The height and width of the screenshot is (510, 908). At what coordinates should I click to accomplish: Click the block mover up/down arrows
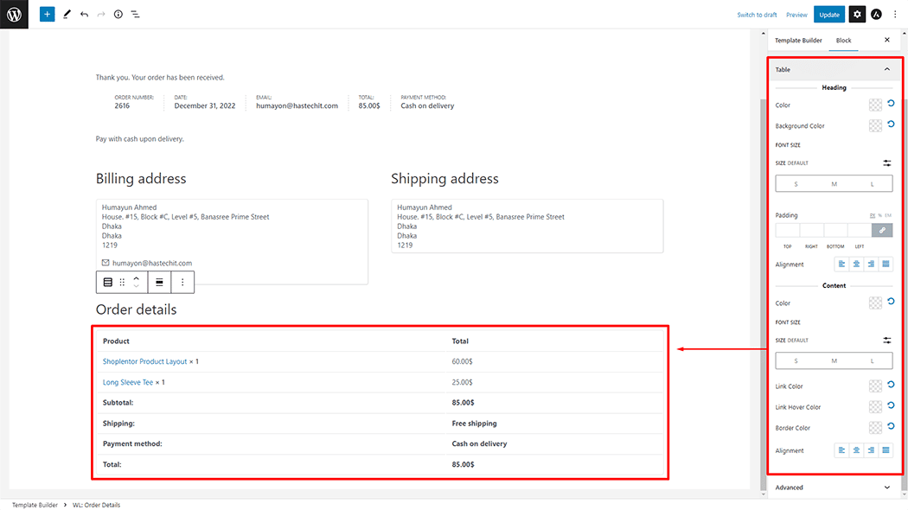136,282
